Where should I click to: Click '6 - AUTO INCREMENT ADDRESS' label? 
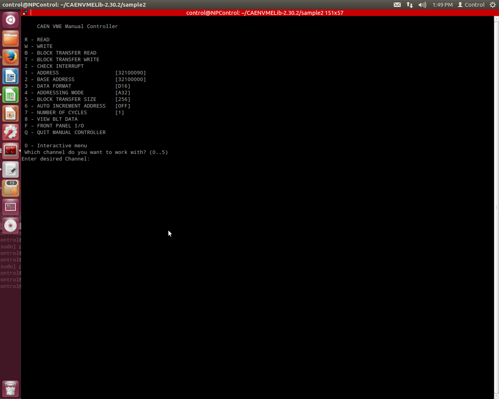pos(65,106)
